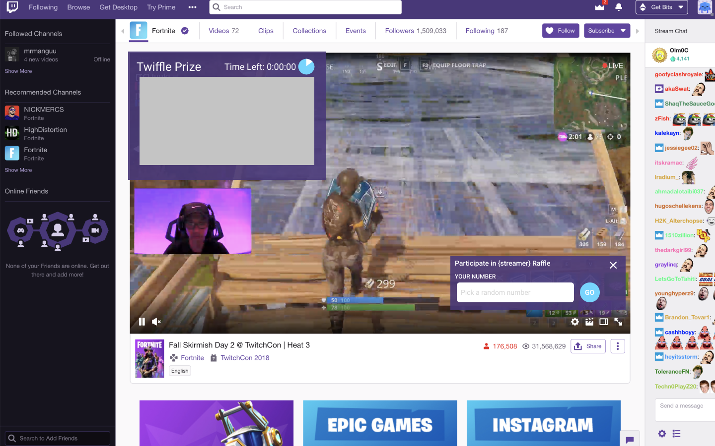Open the stream options three-dot menu
715x446 pixels.
coord(618,346)
